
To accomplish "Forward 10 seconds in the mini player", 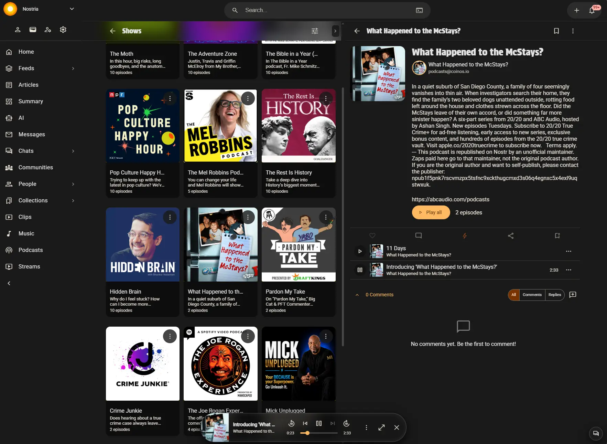I will point(346,423).
